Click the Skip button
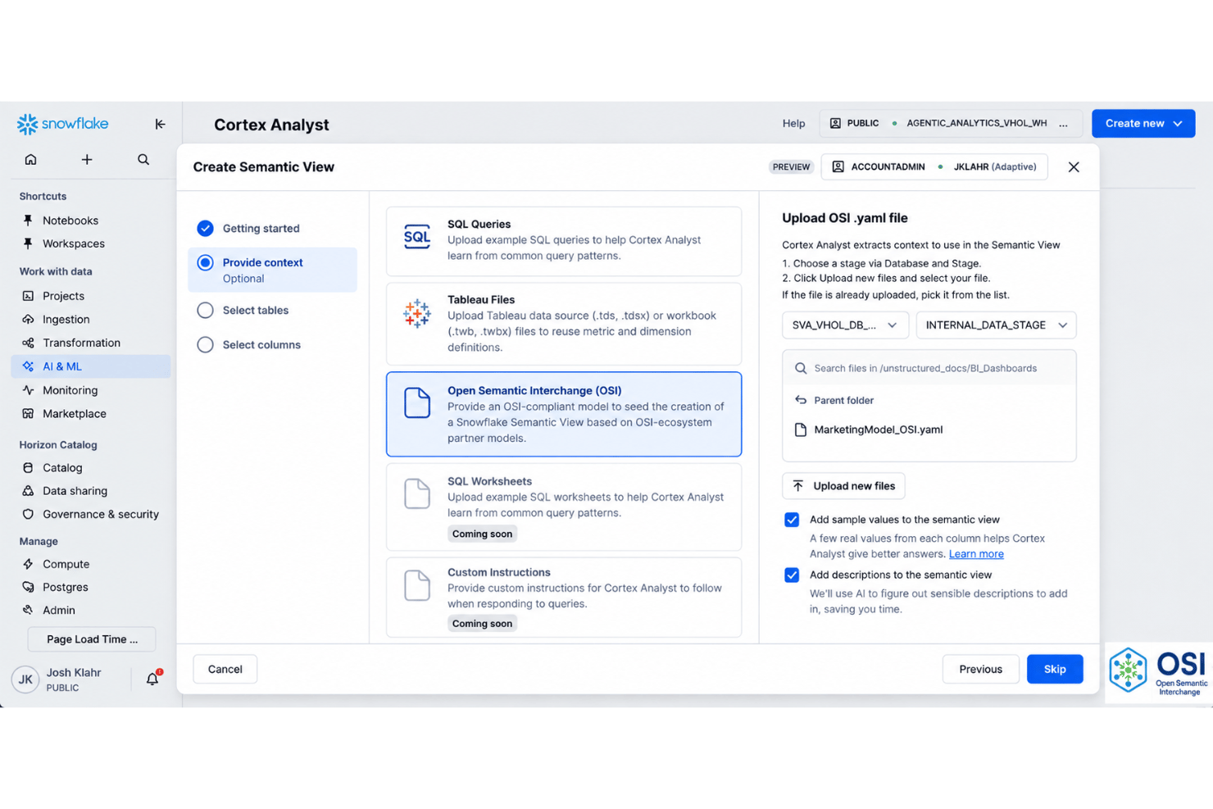Viewport: 1213px width, 809px height. [1055, 669]
